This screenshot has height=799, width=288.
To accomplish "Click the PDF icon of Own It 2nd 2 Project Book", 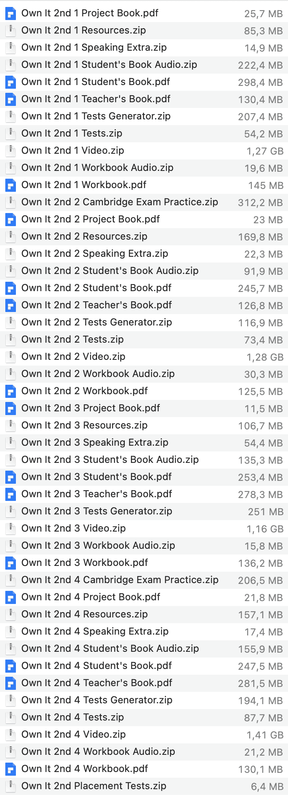I will pyautogui.click(x=10, y=220).
